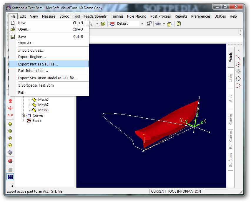This screenshot has height=202, width=251.
Task: Open the Reports menu
Action: [181, 16]
